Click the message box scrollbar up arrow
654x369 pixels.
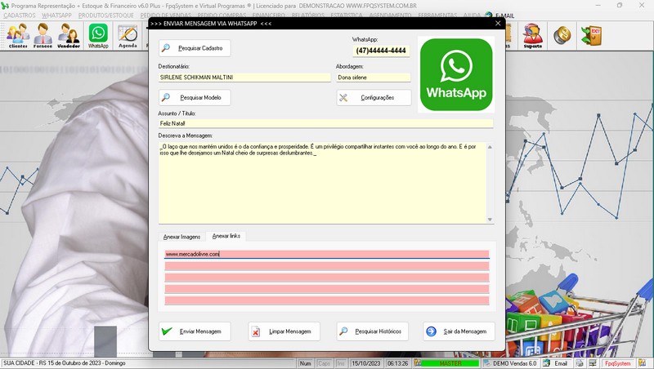(x=490, y=147)
